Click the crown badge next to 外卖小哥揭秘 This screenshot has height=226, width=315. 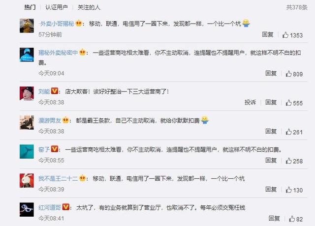click(x=79, y=24)
